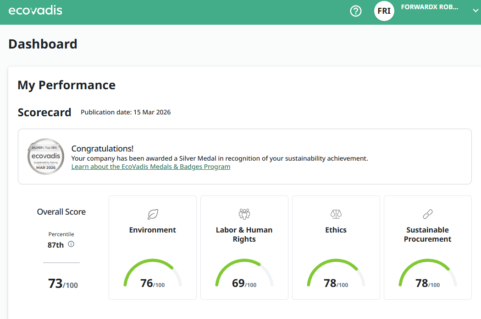This screenshot has width=481, height=319.
Task: Open the FORWARDX ROB... company menu
Action: click(x=429, y=7)
